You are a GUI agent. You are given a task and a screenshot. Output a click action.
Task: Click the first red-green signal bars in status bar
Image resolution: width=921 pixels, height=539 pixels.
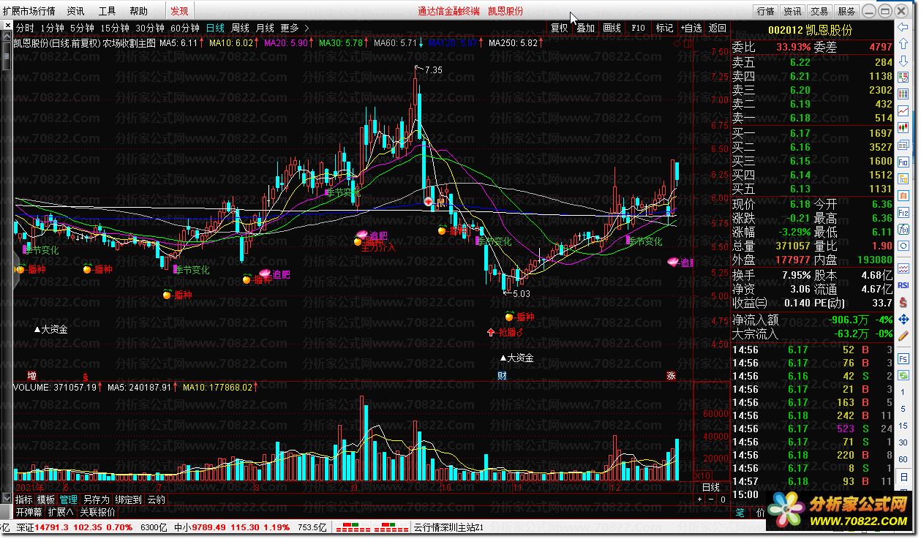click(353, 527)
